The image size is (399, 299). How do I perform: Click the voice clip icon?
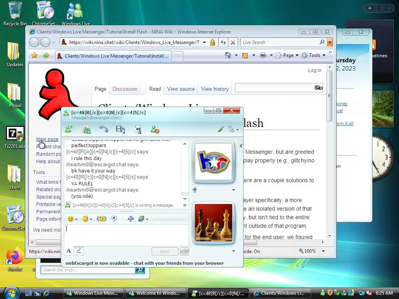pos(114,218)
